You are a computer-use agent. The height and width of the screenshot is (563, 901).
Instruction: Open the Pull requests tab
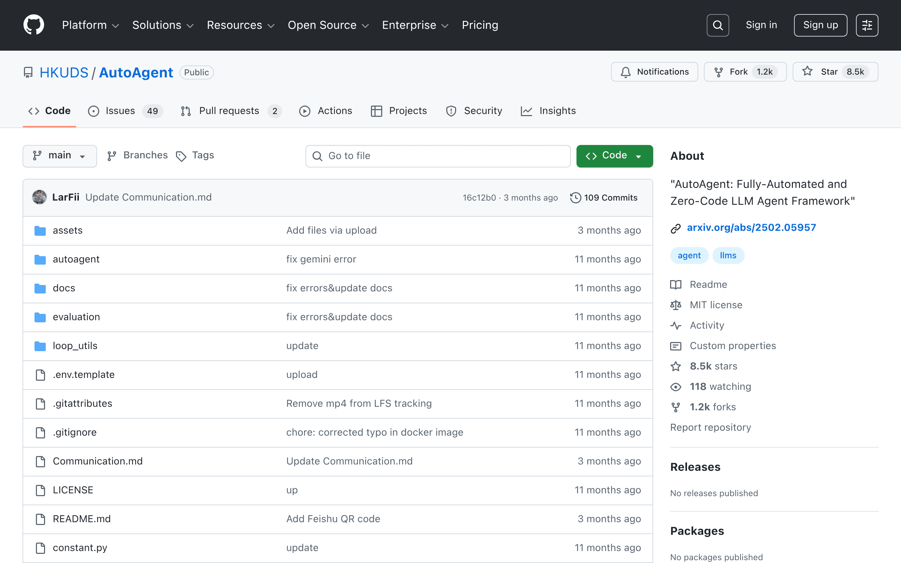click(231, 111)
